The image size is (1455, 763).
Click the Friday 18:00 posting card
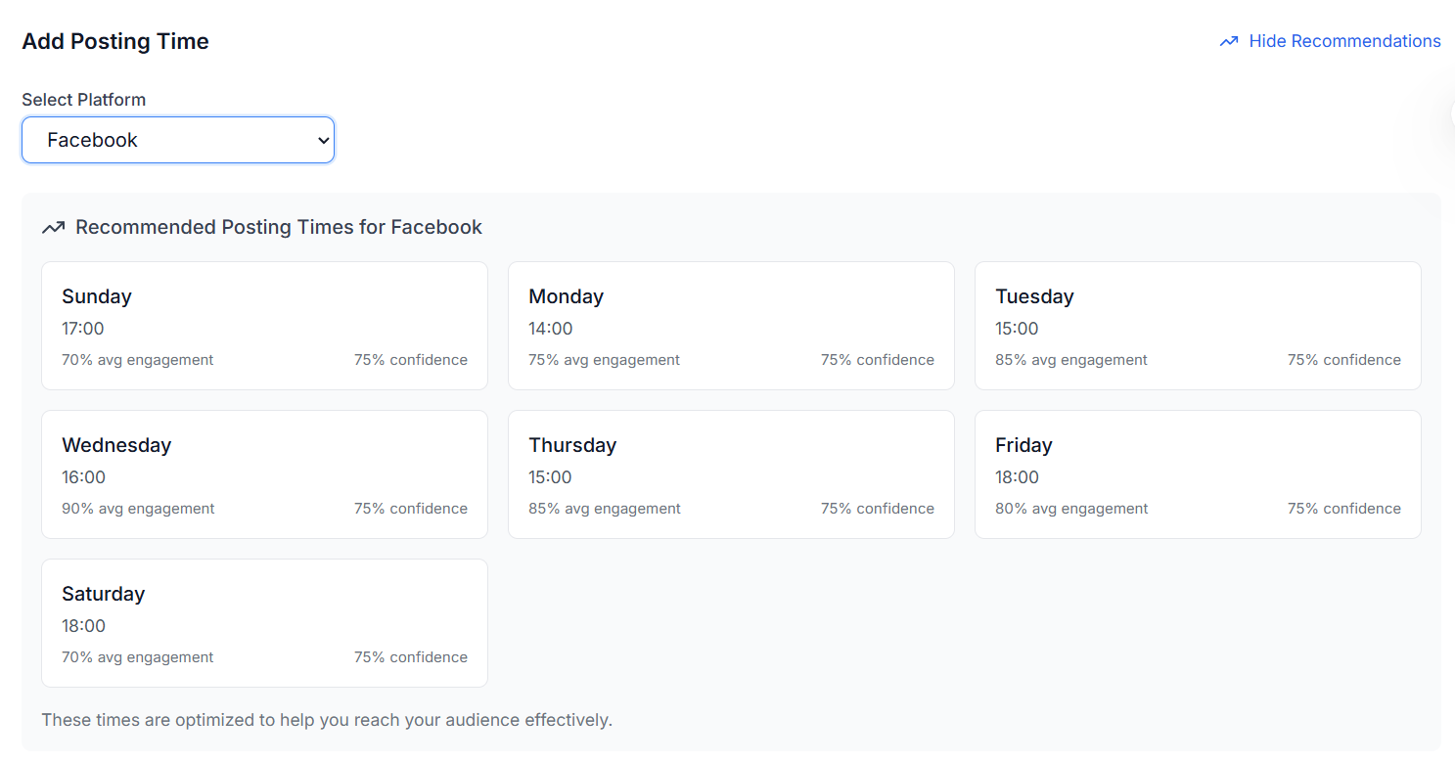[x=1198, y=474]
